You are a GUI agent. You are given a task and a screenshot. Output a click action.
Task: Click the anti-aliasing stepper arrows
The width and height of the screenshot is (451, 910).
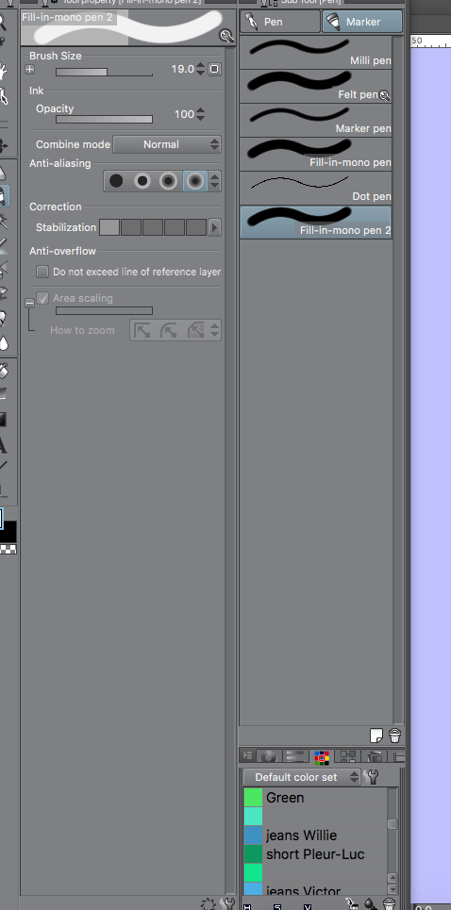click(x=215, y=181)
